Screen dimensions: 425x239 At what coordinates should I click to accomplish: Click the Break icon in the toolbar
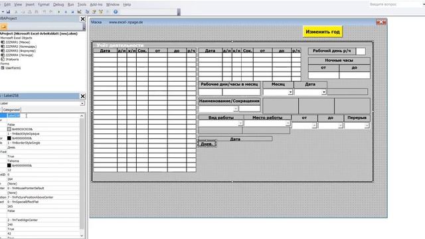click(66, 12)
